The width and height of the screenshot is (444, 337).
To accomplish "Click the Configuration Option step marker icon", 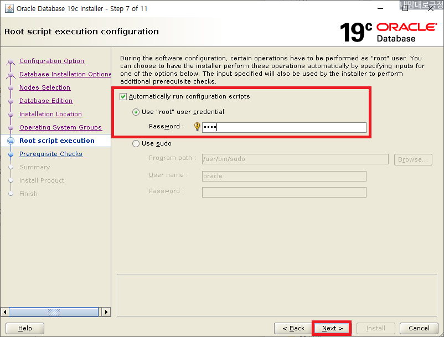I will coord(11,61).
